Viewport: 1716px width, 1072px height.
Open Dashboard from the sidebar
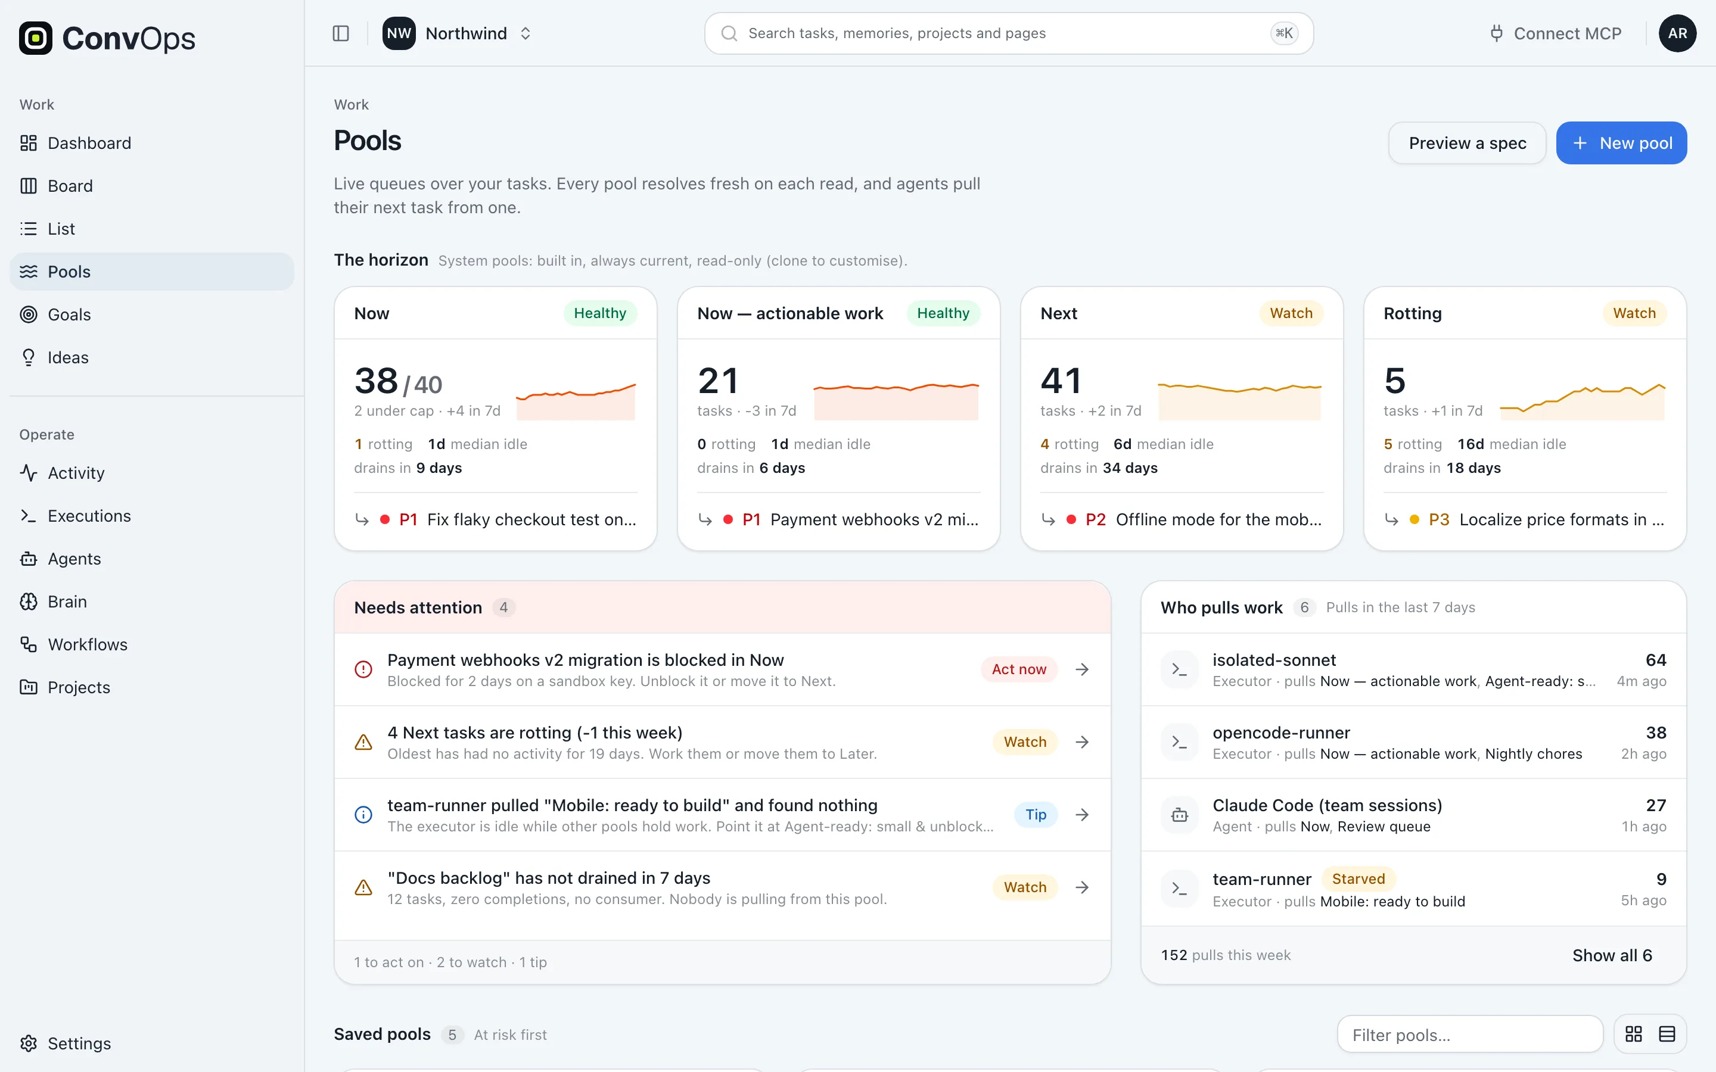tap(152, 143)
